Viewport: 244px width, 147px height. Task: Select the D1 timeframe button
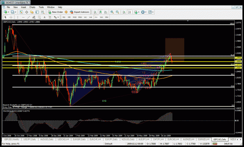[x=96, y=17]
